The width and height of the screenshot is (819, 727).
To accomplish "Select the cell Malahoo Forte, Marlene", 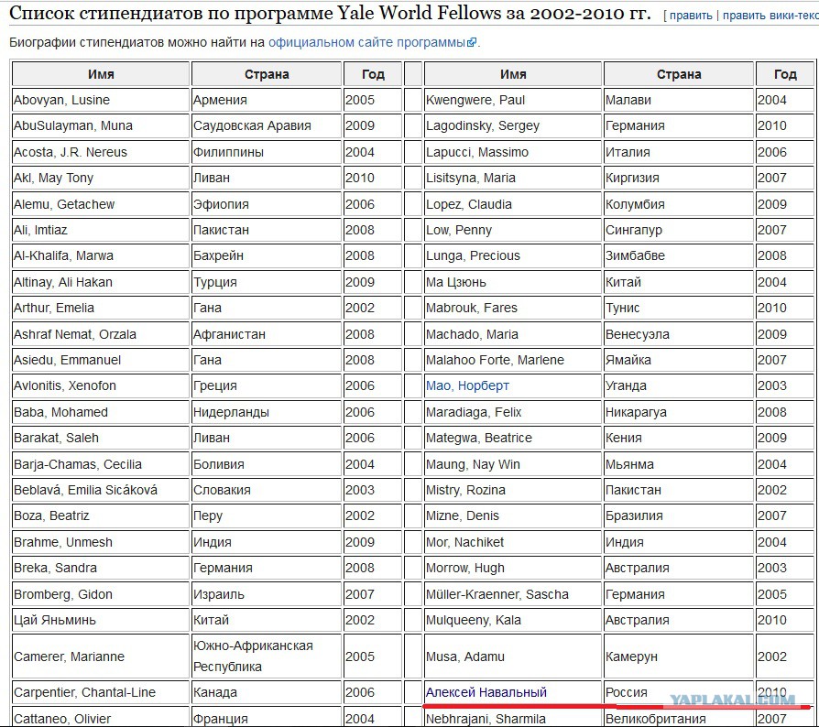I will [x=513, y=360].
